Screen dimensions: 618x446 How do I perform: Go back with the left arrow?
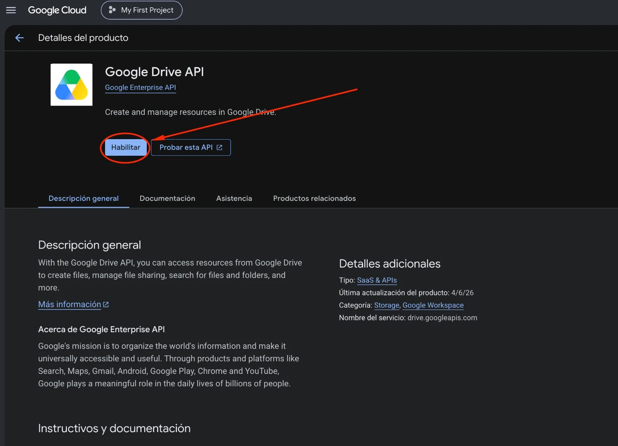[x=19, y=38]
